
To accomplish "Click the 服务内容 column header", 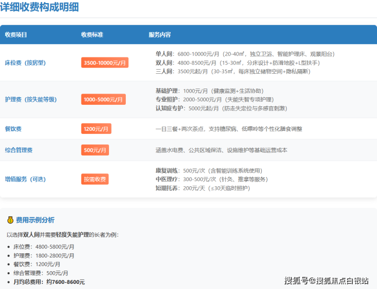I will 160,35.
